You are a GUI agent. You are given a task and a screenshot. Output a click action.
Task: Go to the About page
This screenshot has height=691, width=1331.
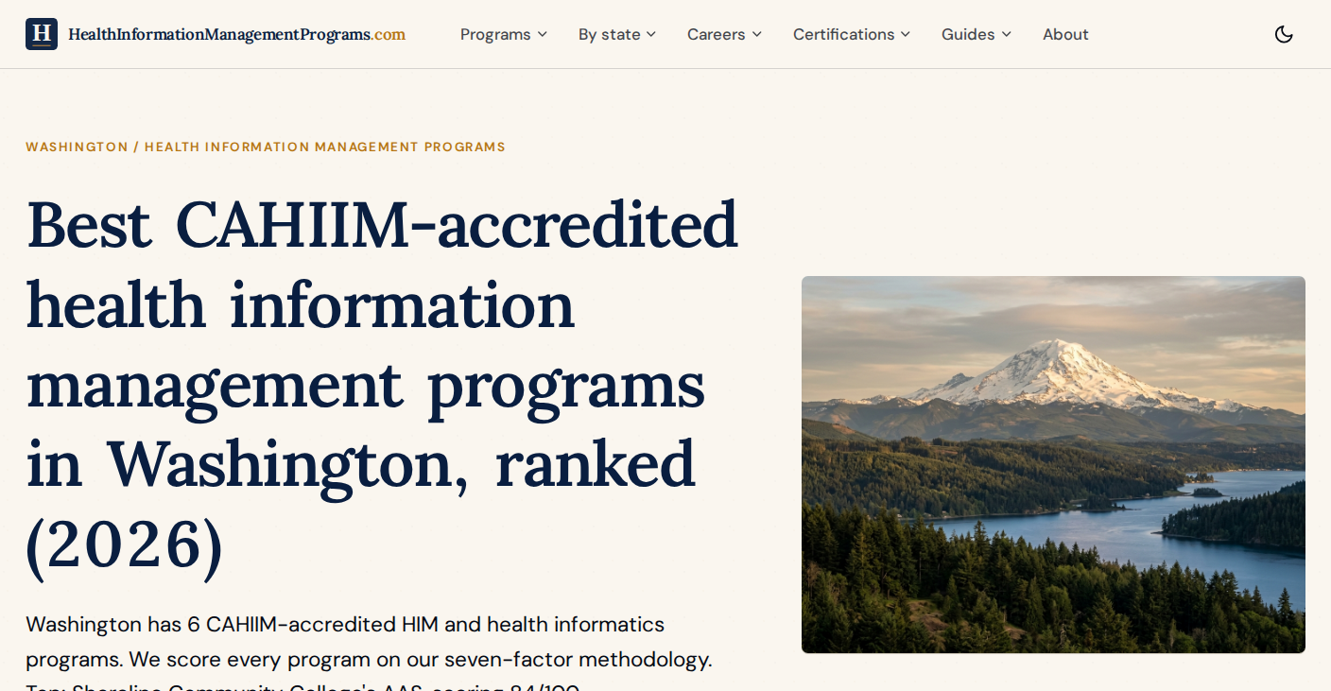[x=1065, y=34]
